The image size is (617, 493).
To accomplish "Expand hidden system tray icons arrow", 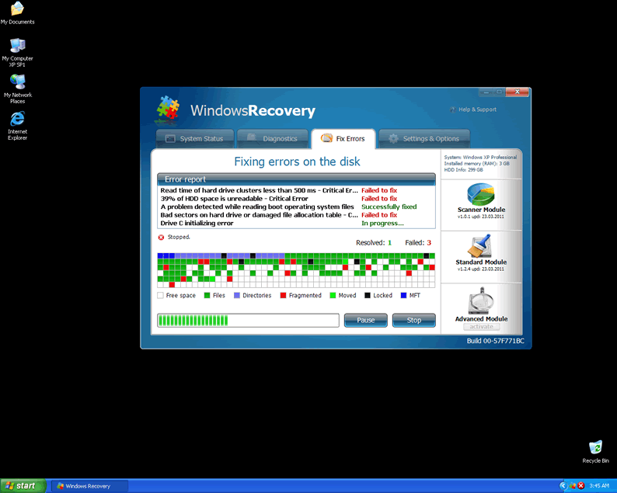I will (x=563, y=486).
